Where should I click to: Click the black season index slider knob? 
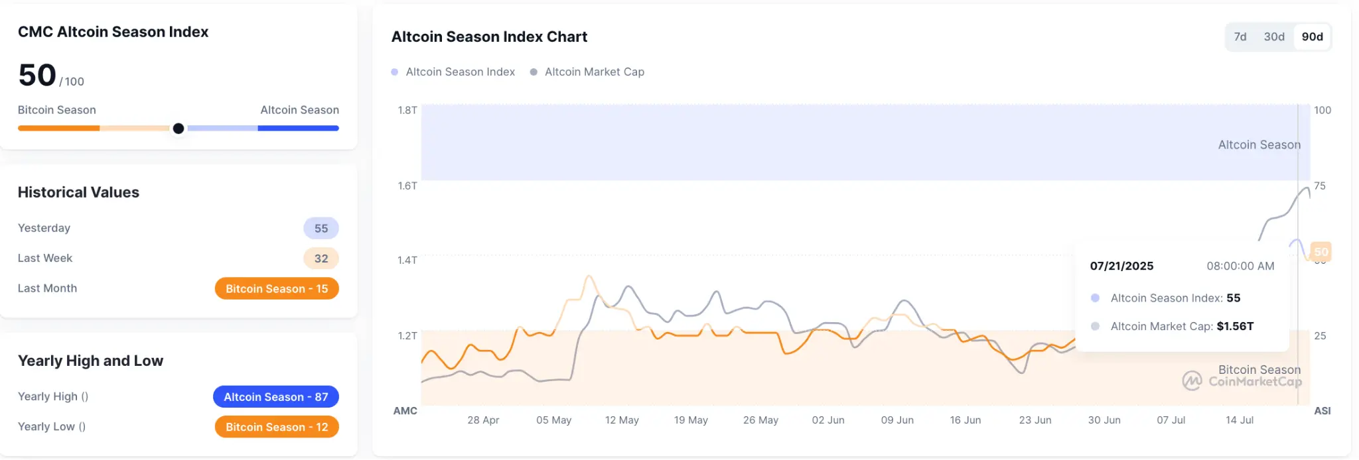click(179, 129)
